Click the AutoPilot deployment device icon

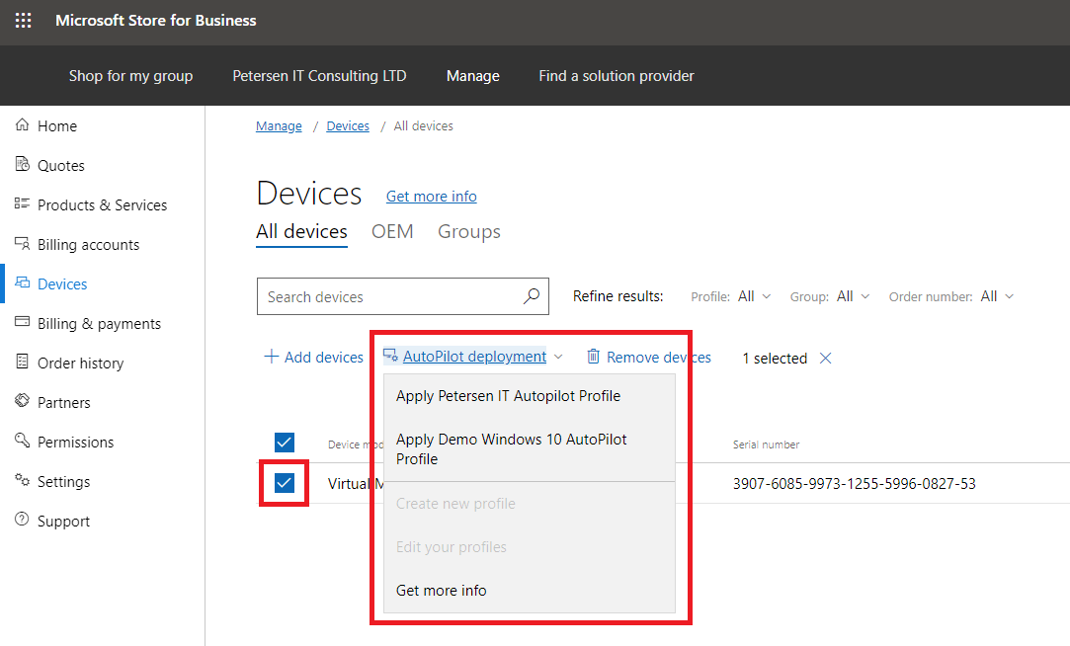390,356
